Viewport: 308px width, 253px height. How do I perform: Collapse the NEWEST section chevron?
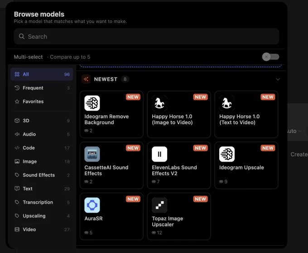[278, 80]
